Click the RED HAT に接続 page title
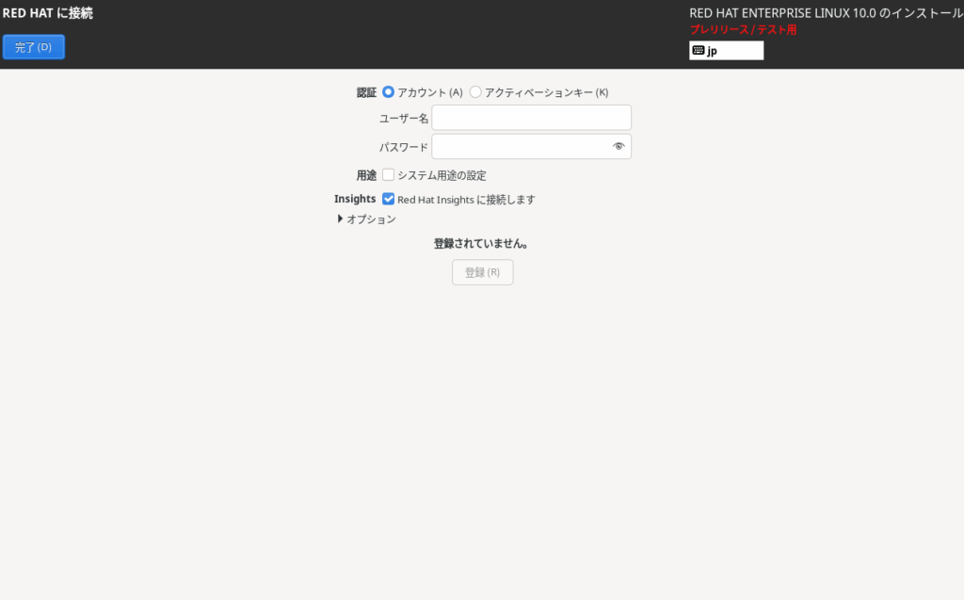This screenshot has width=964, height=600. pyautogui.click(x=48, y=13)
